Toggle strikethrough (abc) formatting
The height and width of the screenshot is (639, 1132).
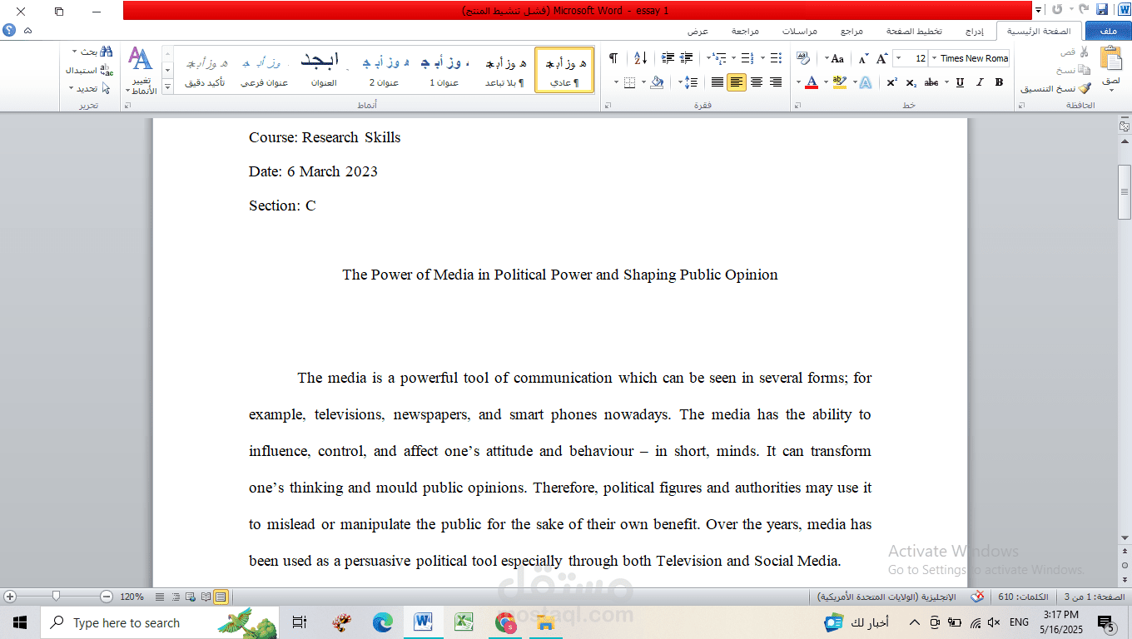[932, 82]
